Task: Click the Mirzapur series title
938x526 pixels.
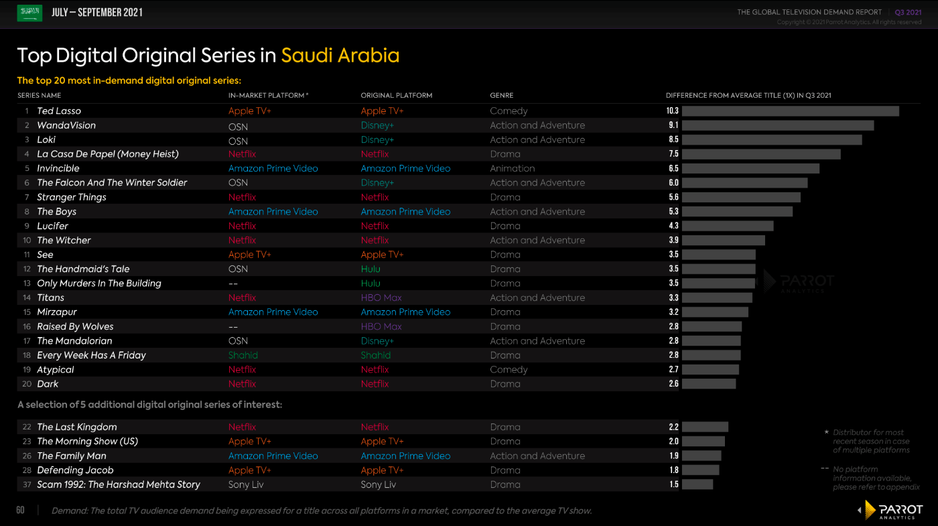Action: [57, 312]
